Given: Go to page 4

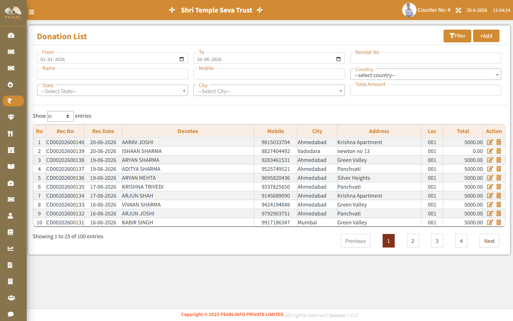Looking at the screenshot, I should pyautogui.click(x=461, y=241).
